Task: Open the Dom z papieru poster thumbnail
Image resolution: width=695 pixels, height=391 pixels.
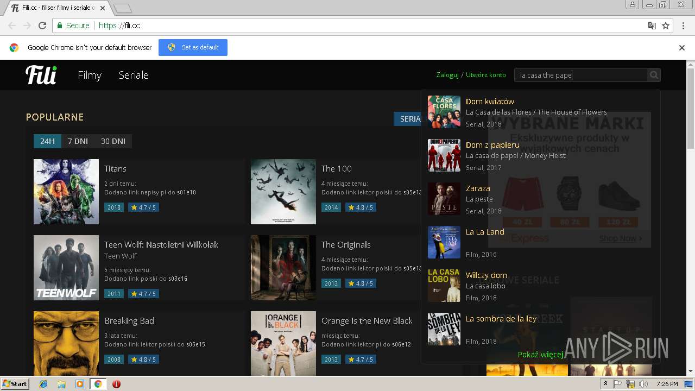Action: click(x=444, y=155)
